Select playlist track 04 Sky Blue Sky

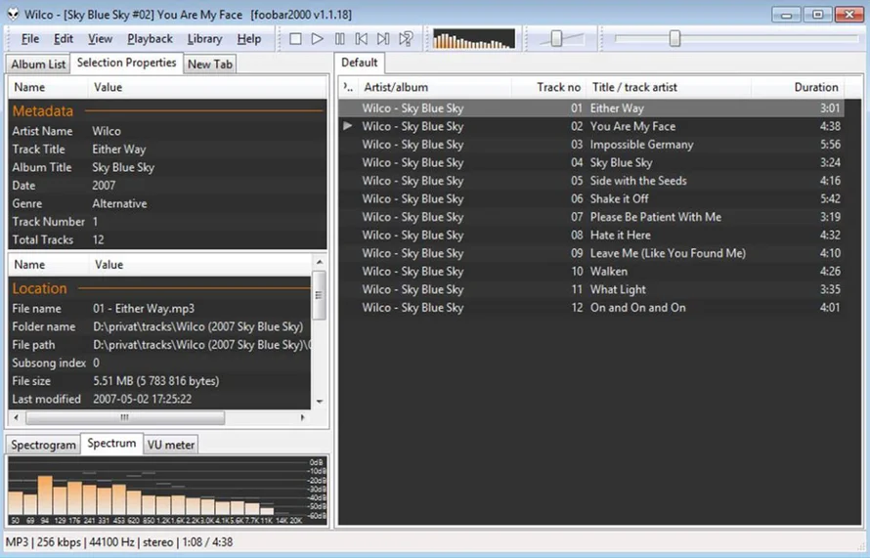point(591,162)
